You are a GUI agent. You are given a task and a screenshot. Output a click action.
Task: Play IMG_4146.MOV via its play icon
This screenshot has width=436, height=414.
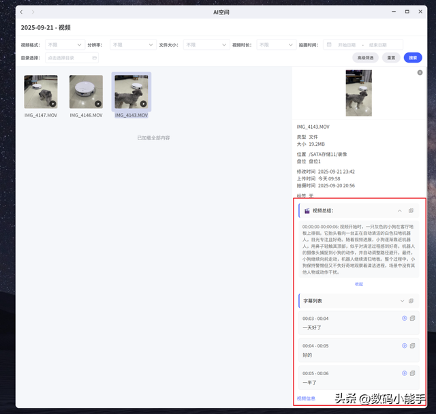pyautogui.click(x=98, y=103)
